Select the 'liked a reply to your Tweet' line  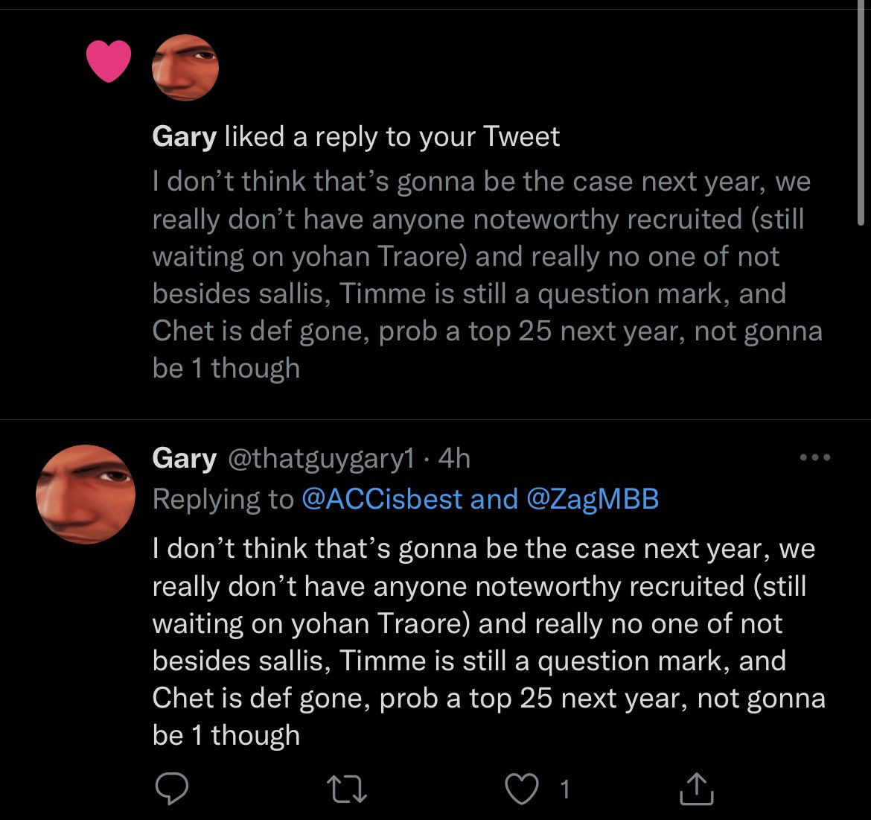(392, 137)
